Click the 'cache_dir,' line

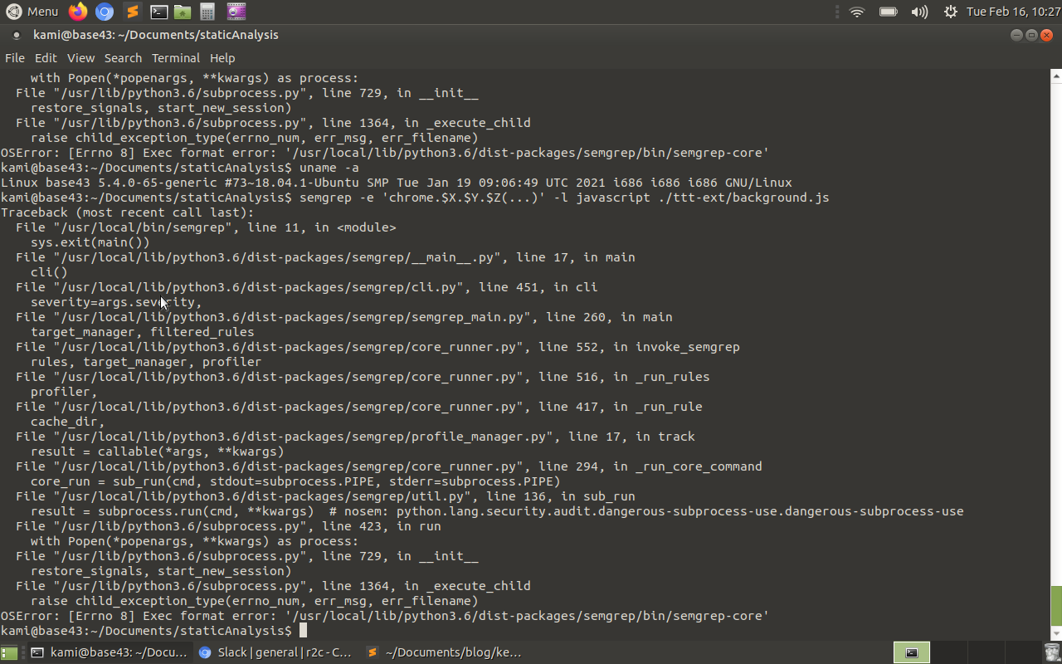(x=68, y=422)
